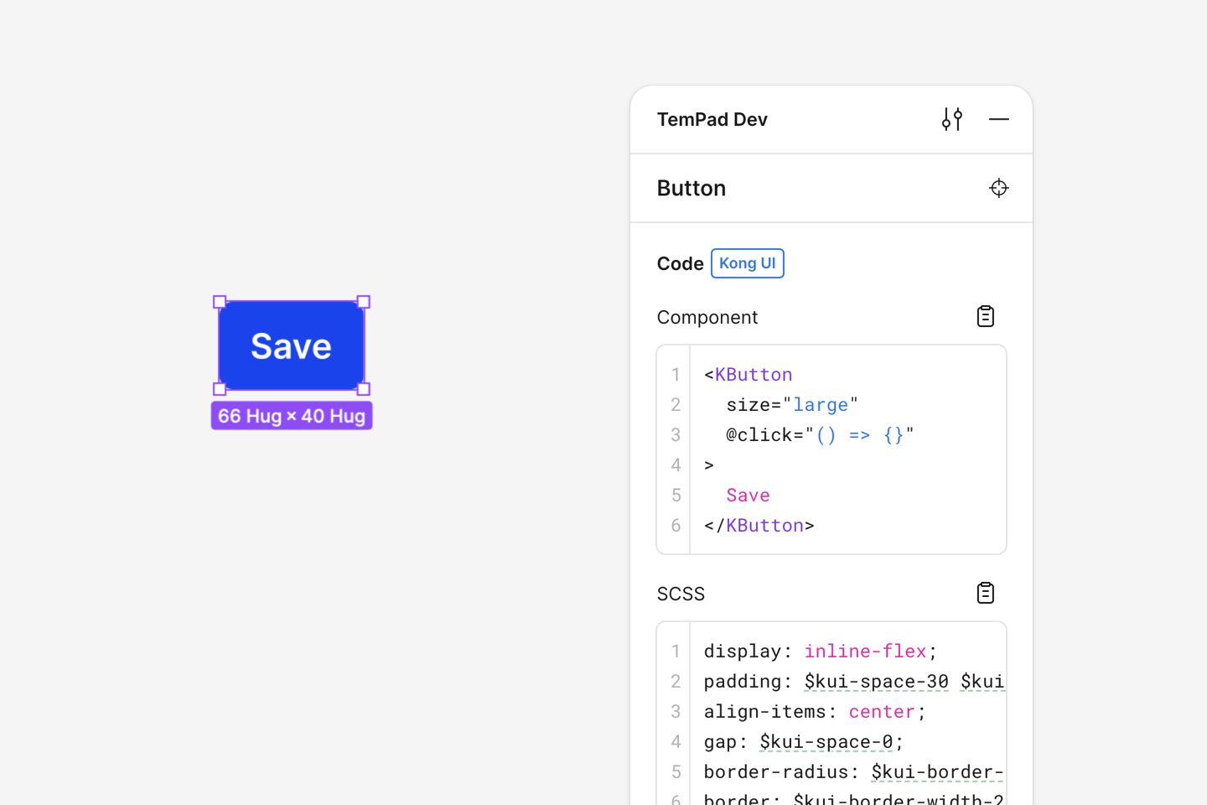Click the Code section heading
1207x805 pixels.
coord(680,263)
